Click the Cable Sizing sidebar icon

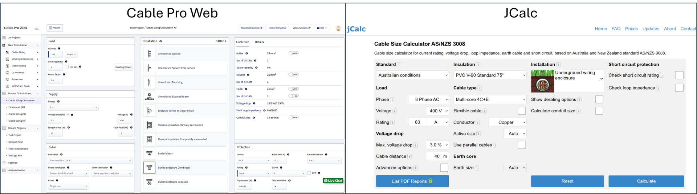click(x=7, y=52)
